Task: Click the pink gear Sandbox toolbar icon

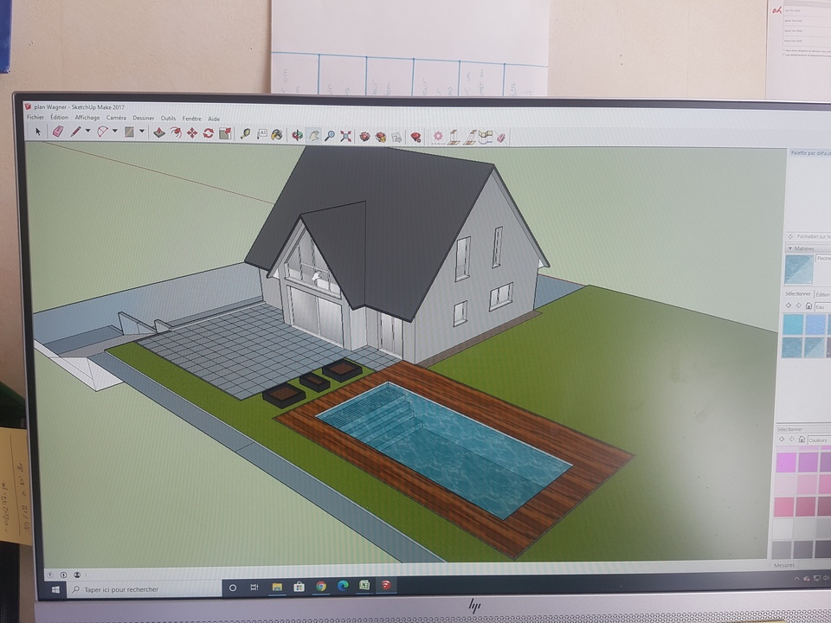Action: [x=438, y=137]
